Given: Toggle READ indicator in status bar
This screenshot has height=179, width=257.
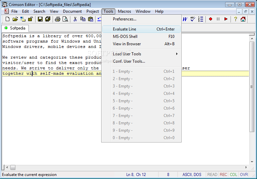Looking at the screenshot, I should pyautogui.click(x=212, y=174).
